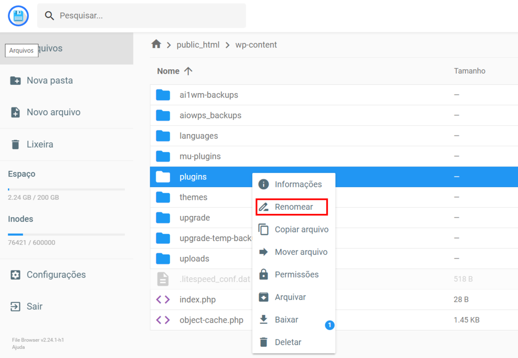Click the Permissões padlock icon

pyautogui.click(x=264, y=275)
